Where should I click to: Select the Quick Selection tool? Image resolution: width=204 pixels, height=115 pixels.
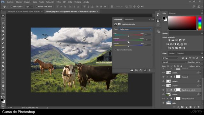3,27
